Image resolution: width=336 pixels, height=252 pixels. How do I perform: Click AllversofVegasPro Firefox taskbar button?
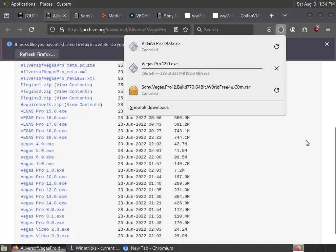[39, 248]
